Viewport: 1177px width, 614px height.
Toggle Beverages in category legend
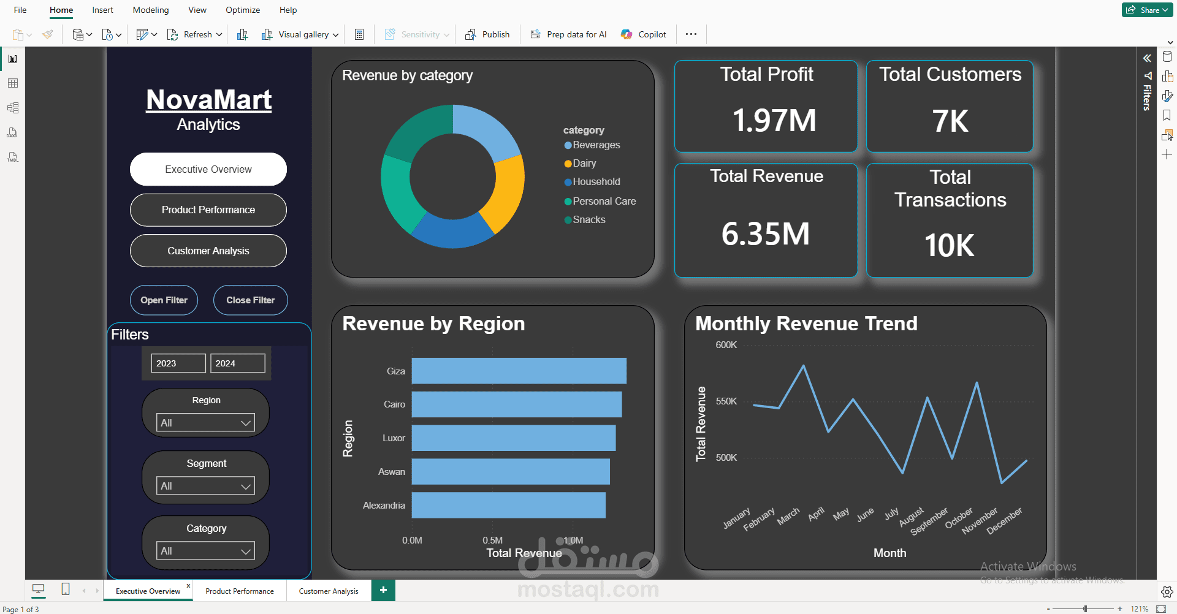(x=592, y=145)
